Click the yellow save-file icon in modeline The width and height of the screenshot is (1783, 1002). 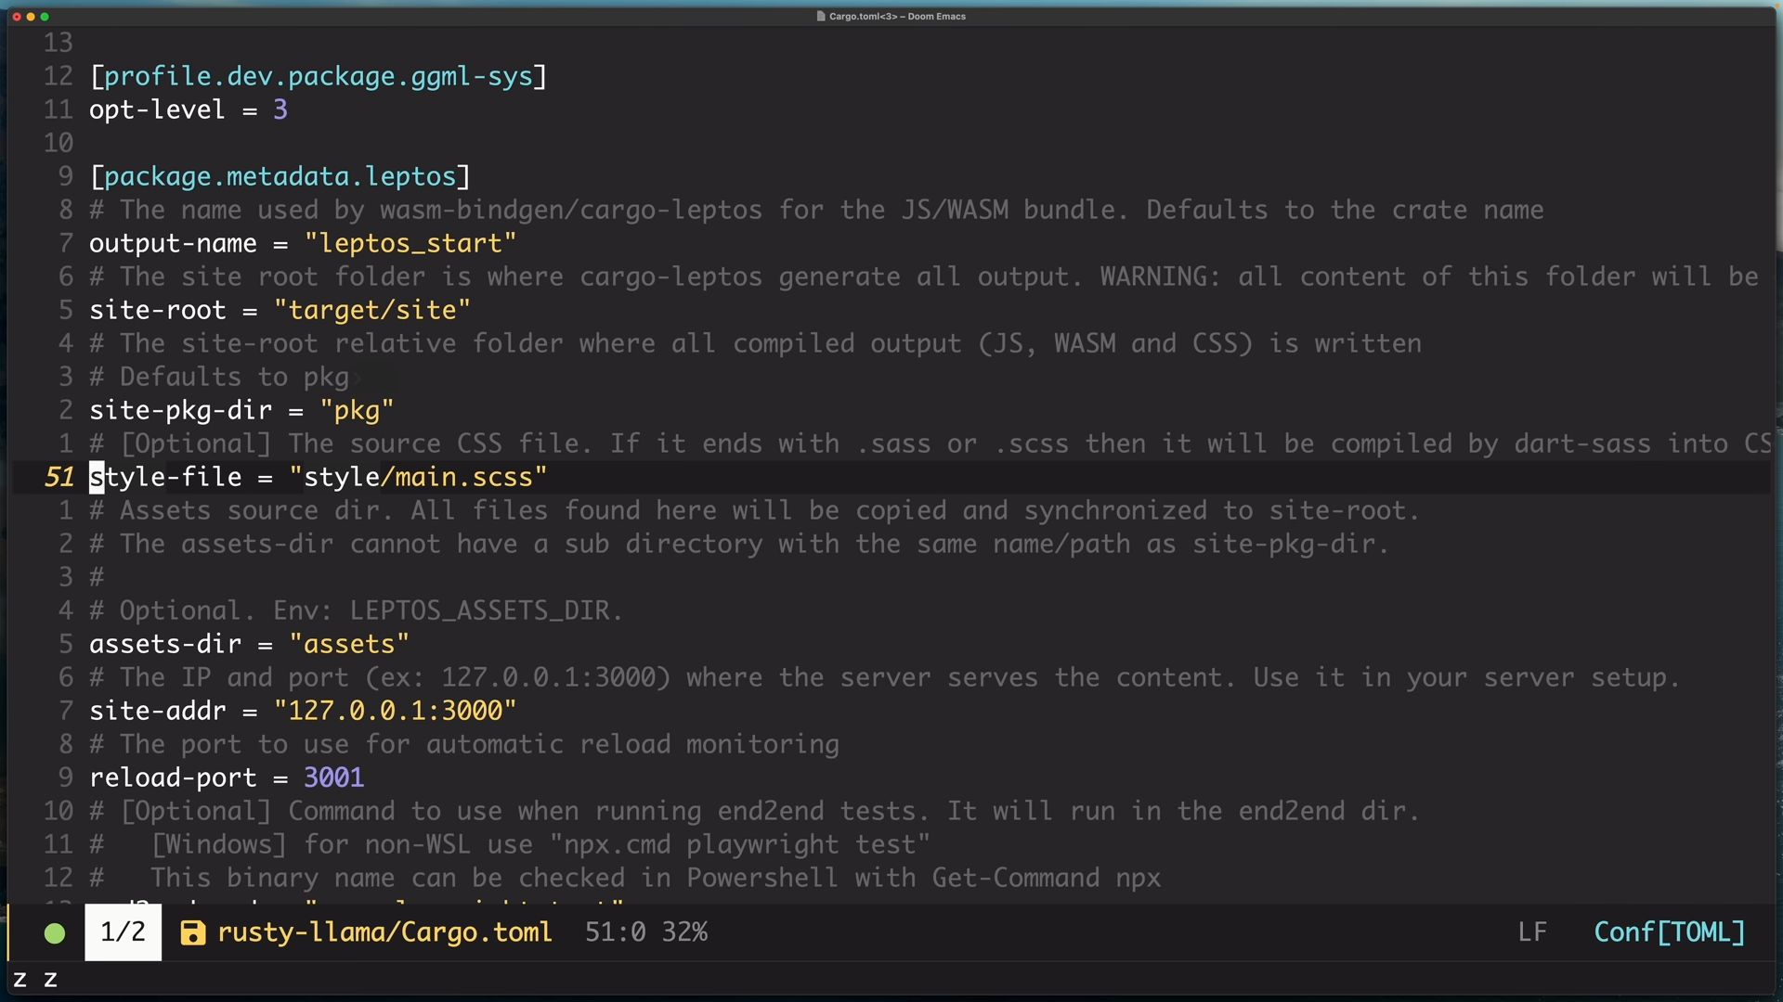click(x=192, y=933)
